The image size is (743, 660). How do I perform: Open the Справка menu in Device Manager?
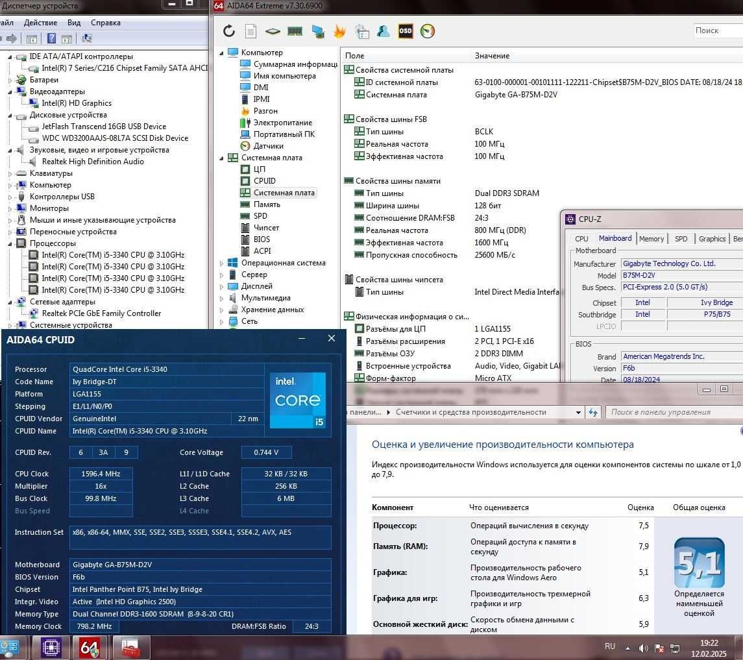[106, 23]
